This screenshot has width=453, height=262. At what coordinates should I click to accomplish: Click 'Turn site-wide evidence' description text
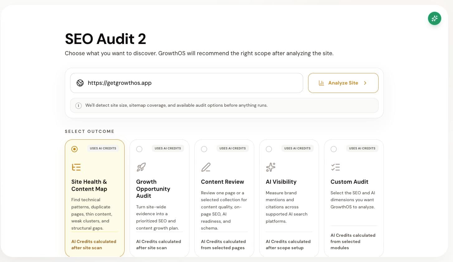(158, 217)
